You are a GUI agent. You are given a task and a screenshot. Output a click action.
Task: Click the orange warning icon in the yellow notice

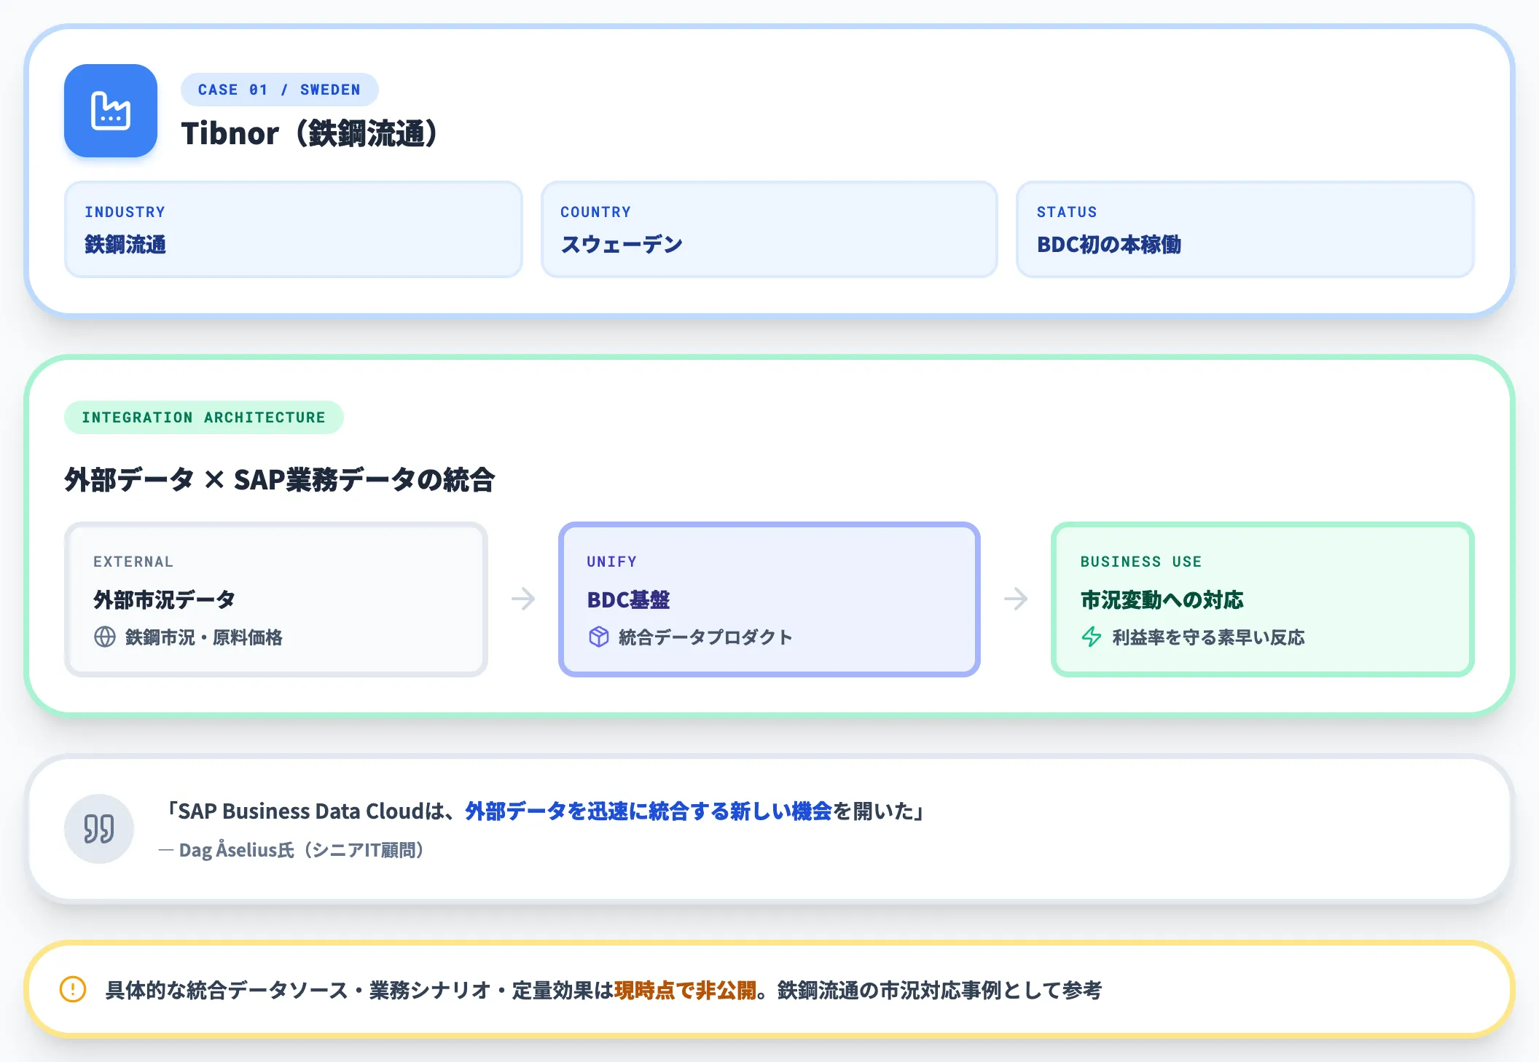[x=73, y=989]
